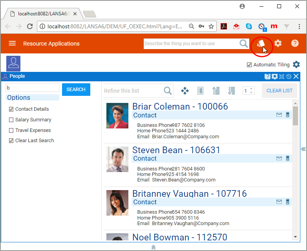Open the settings gear in orange header
This screenshot has height=251, width=307.
278,43
